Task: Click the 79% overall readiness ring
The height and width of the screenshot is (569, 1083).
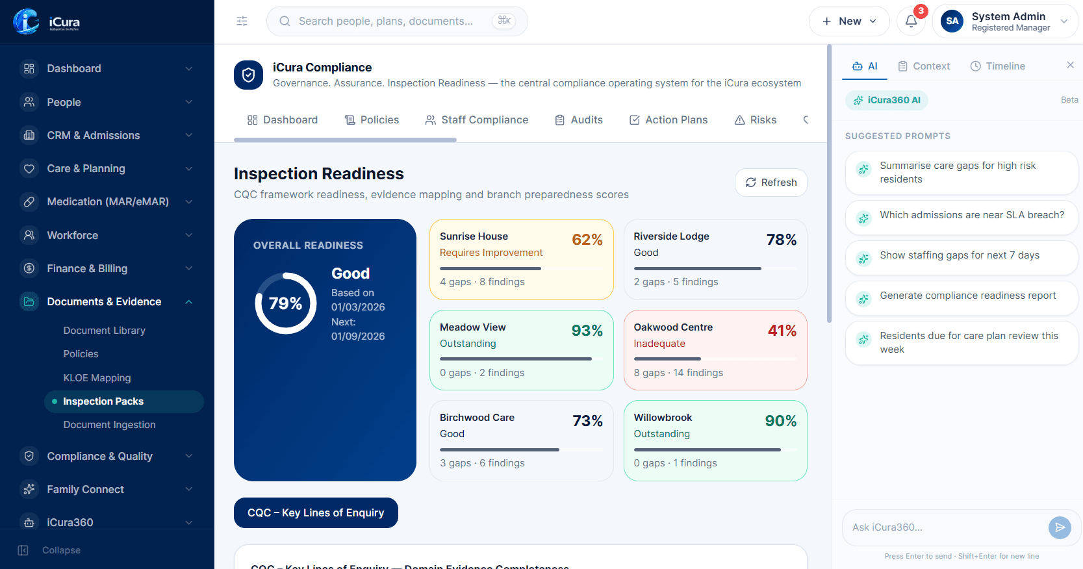Action: (286, 303)
